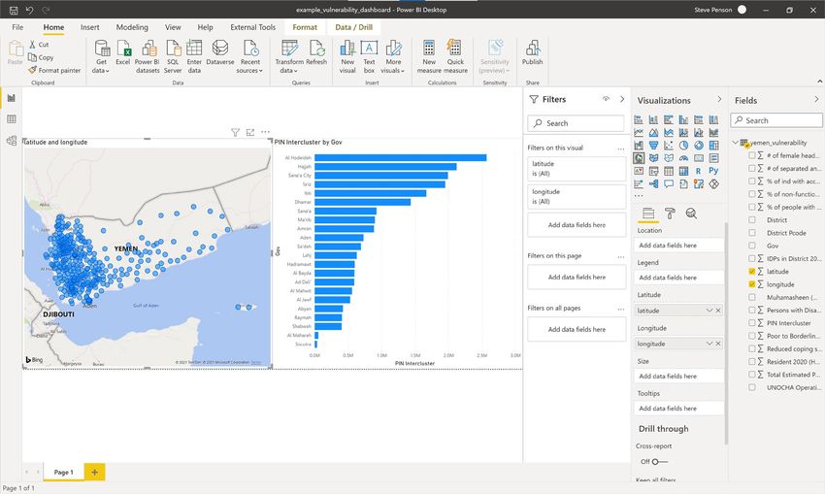Choose the Pie chart visualization icon

[x=683, y=146]
